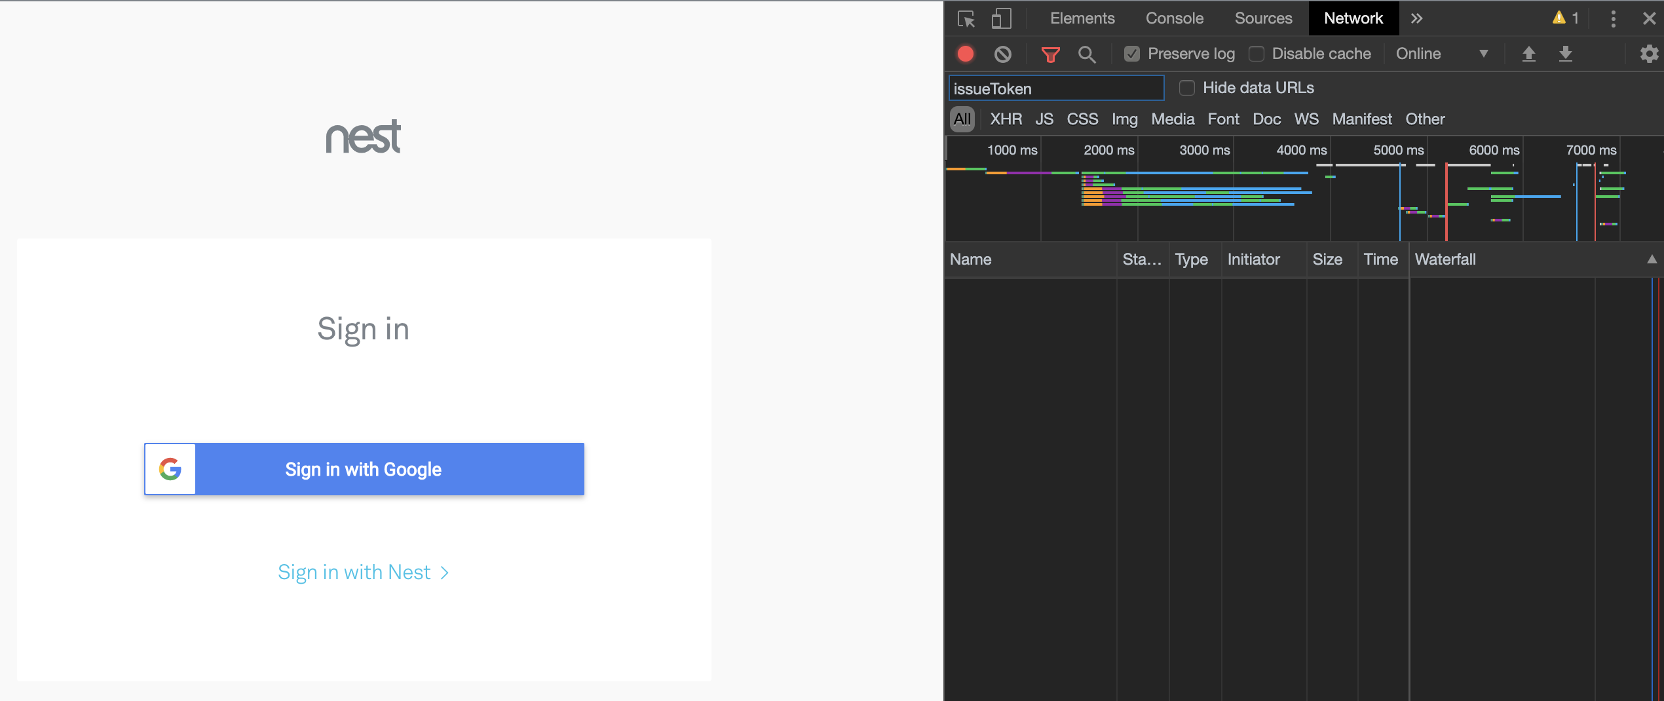Toggle the red filter funnel icon
The image size is (1664, 701).
1050,54
